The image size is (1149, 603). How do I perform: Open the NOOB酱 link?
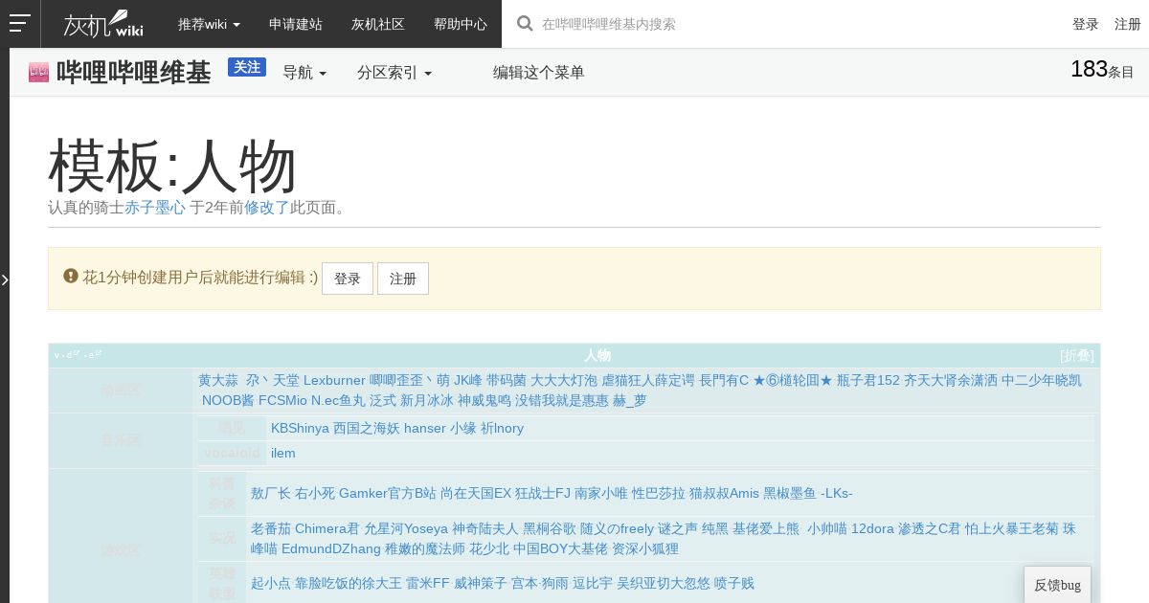tap(228, 400)
